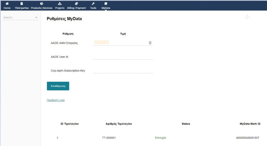267x146 pixels.
Task: Open Third-parties via the building icon
Action: (22, 4)
